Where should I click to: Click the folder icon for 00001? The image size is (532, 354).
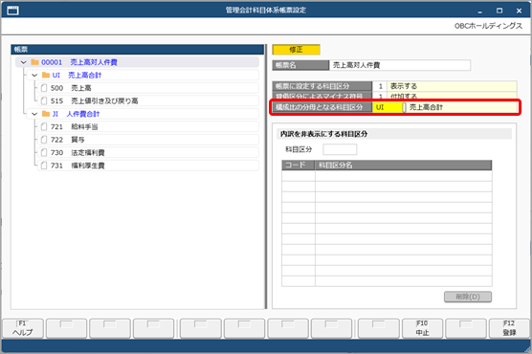coord(34,62)
